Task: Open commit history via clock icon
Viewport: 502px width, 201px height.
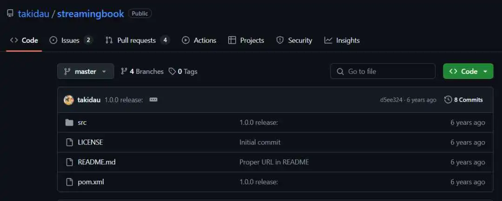Action: 448,100
